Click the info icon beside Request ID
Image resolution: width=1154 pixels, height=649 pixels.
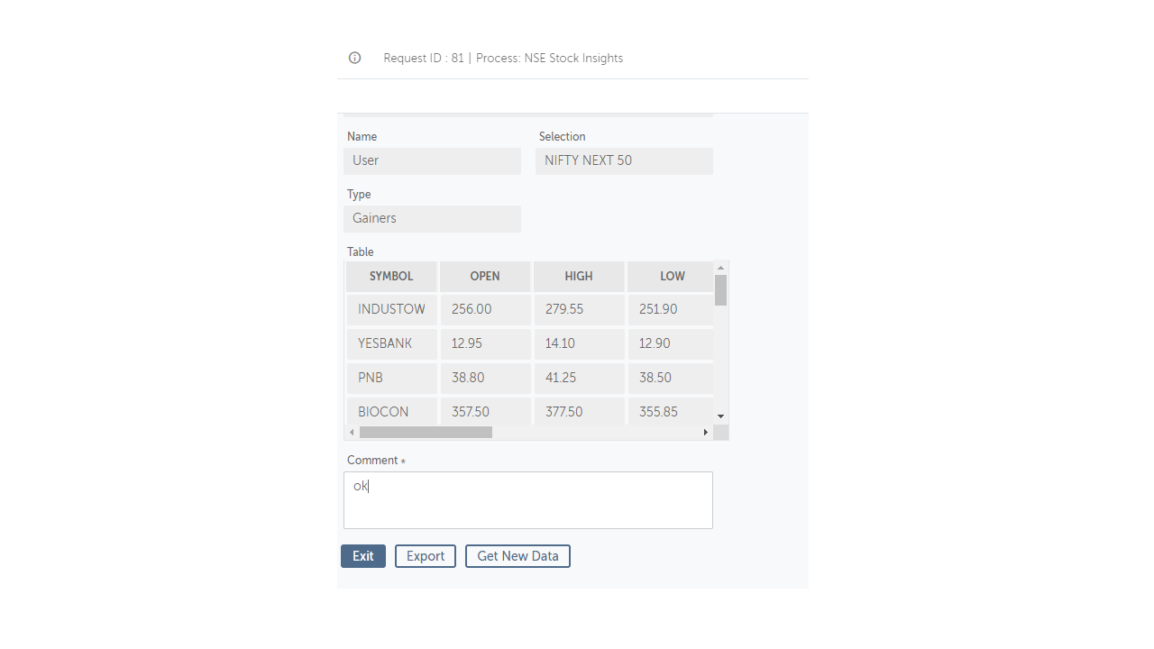[355, 58]
